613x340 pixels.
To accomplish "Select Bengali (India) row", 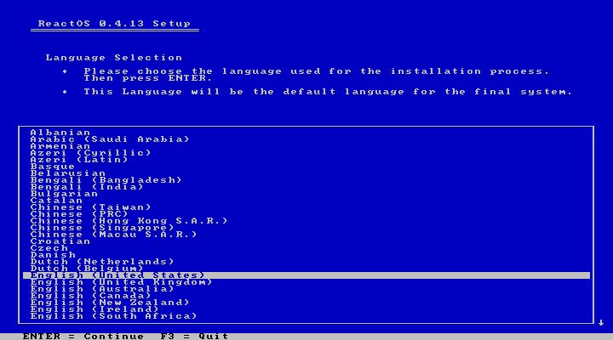I will 87,187.
